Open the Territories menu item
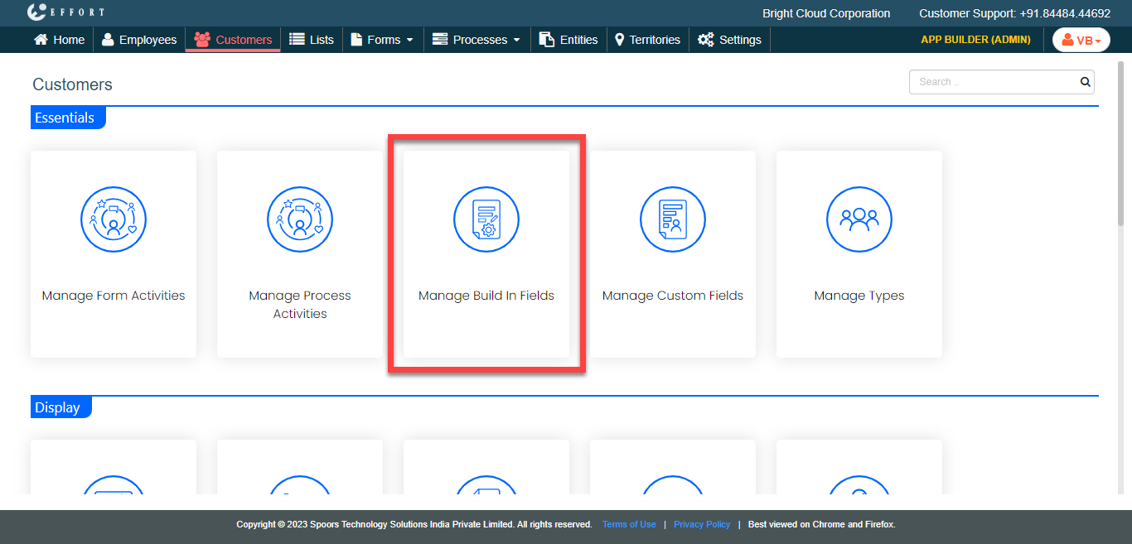This screenshot has width=1132, height=544. click(647, 40)
